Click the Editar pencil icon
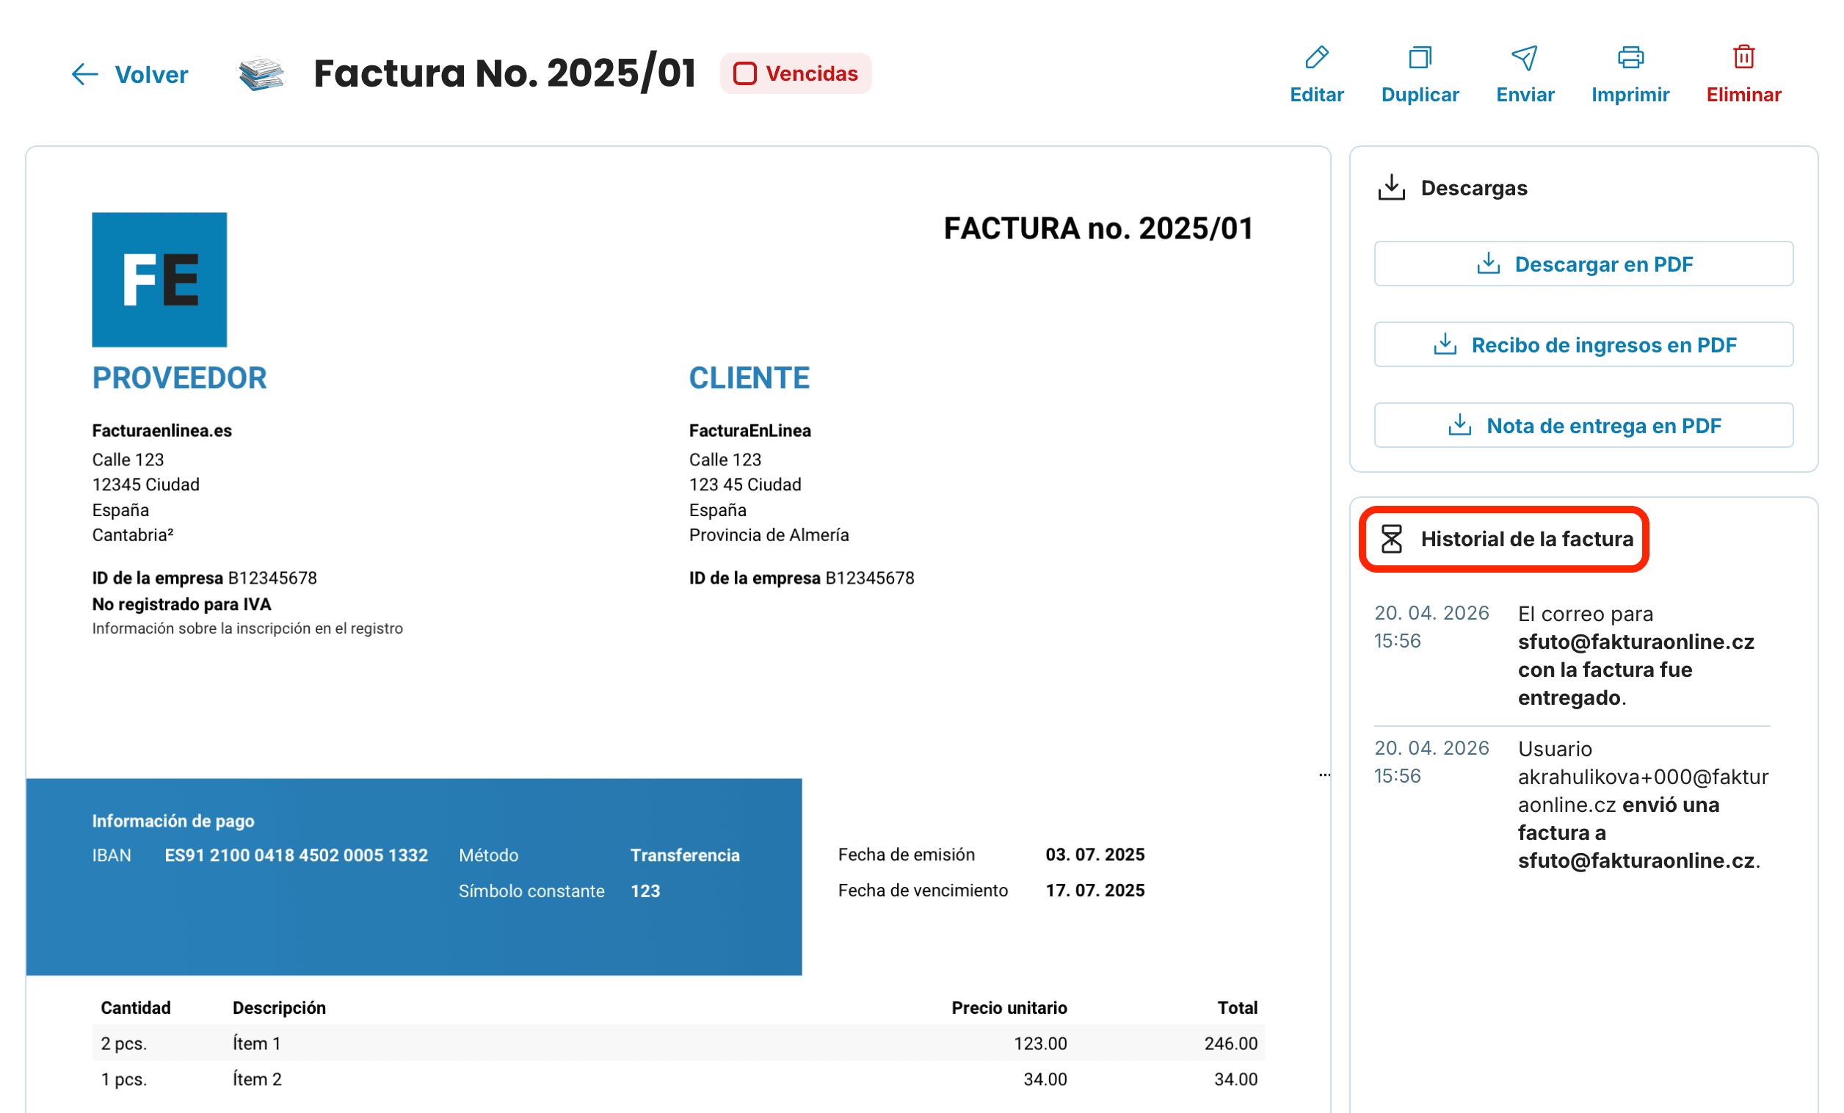 pos(1316,57)
